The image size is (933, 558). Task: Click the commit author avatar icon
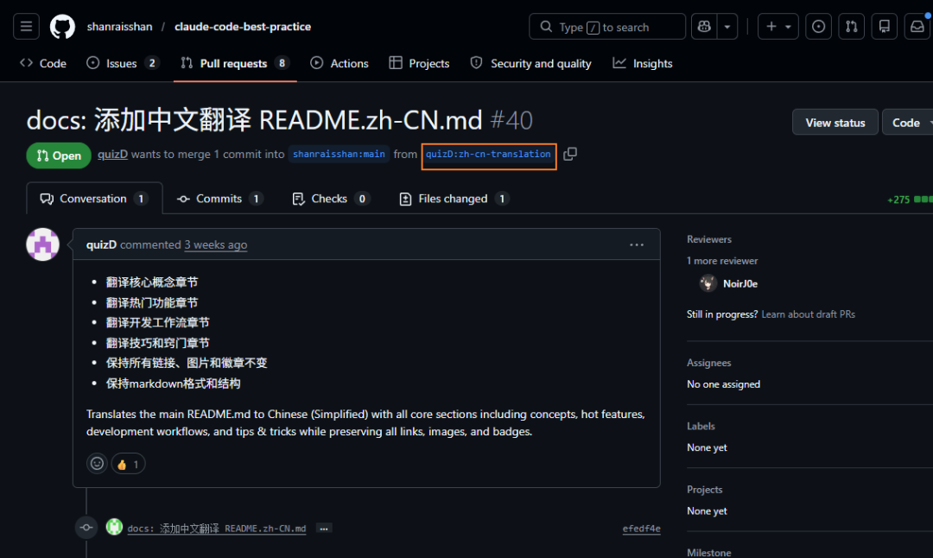pyautogui.click(x=114, y=527)
